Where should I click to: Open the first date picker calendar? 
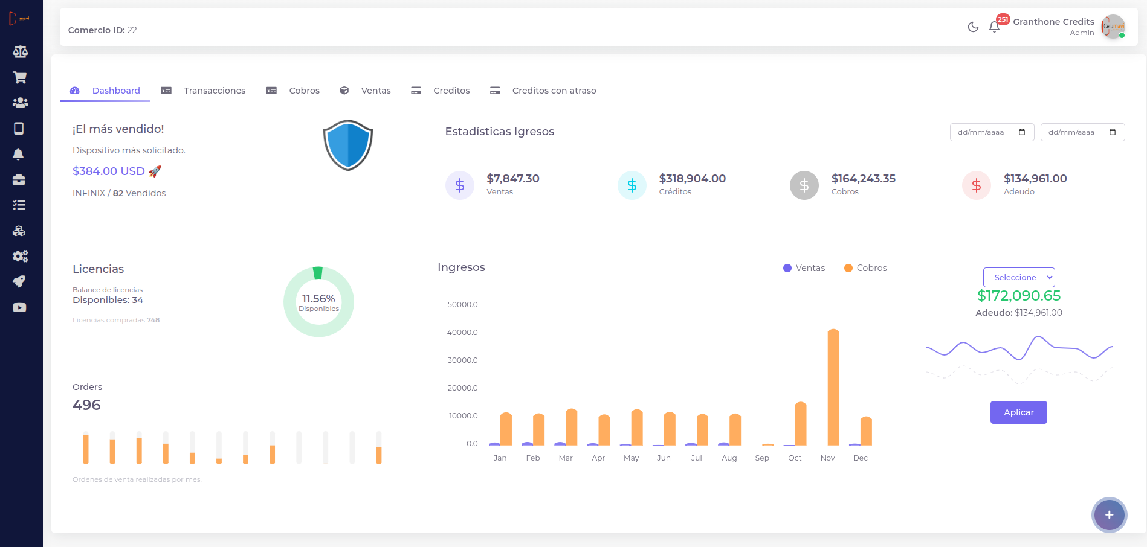click(1022, 132)
